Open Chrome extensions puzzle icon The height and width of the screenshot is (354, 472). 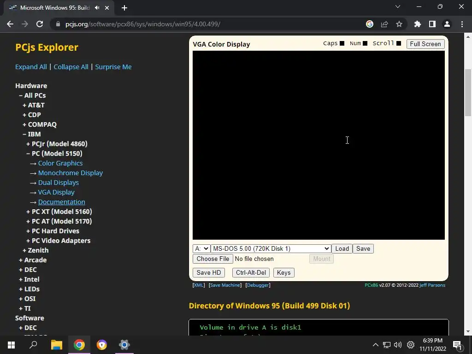click(418, 24)
